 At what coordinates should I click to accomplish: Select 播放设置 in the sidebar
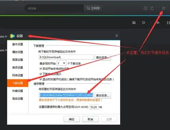18,52
